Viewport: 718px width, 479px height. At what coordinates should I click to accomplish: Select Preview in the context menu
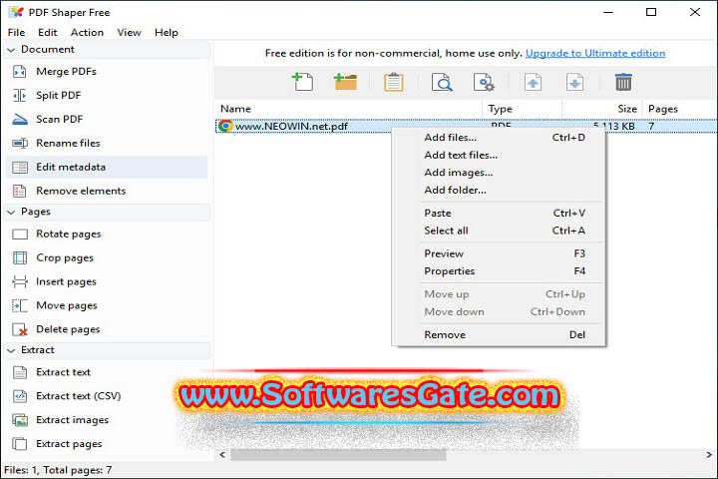coord(499,253)
